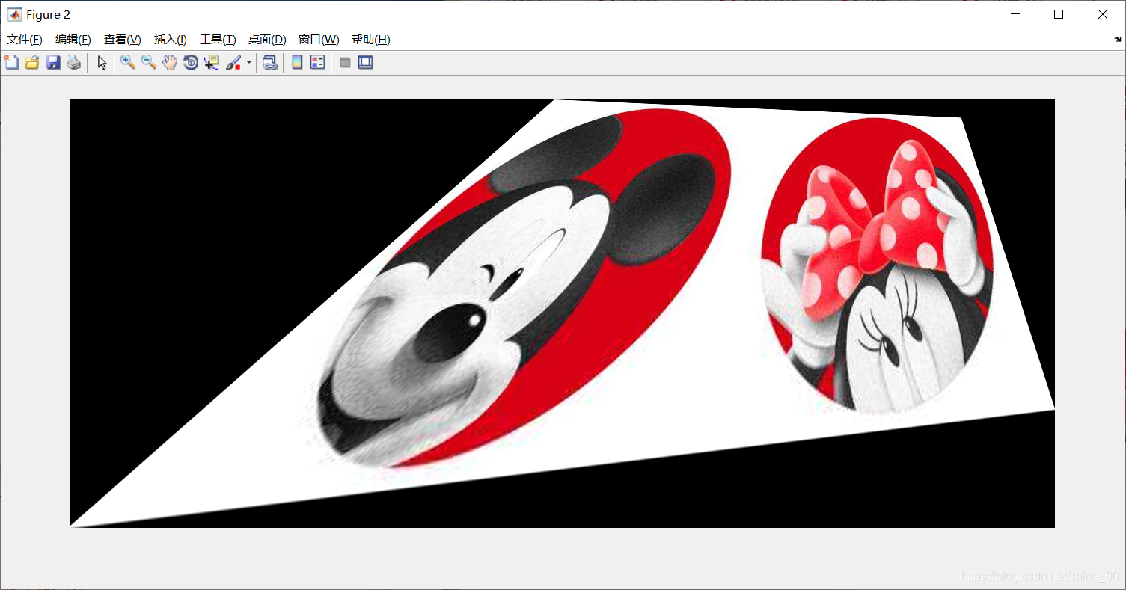Maximize the Figure 2 window
Viewport: 1126px width, 590px height.
[1059, 14]
